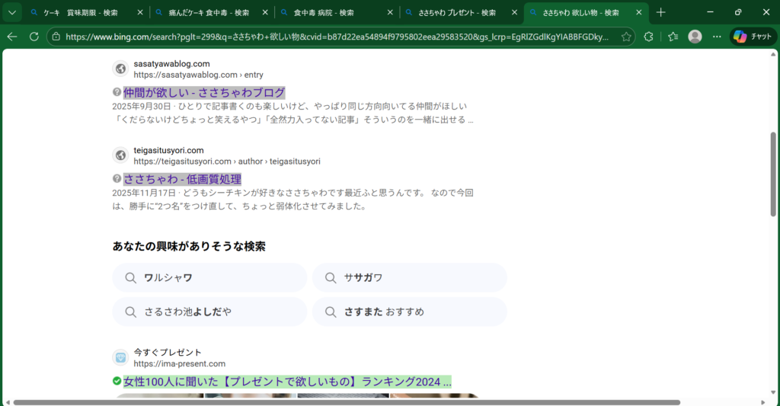Click the star icon to favorite this page
780x406 pixels.
(626, 37)
